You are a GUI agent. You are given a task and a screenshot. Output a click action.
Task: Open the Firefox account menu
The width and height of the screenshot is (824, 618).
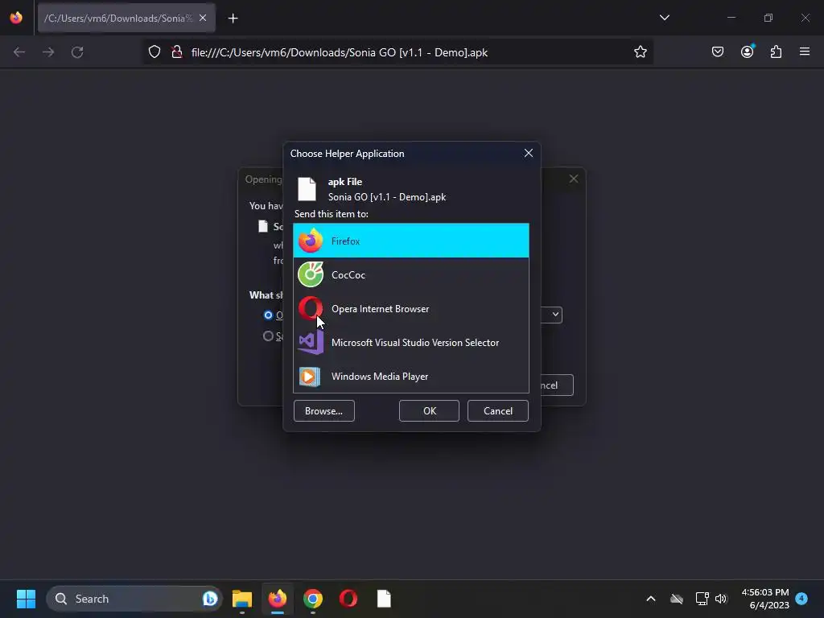[748, 51]
